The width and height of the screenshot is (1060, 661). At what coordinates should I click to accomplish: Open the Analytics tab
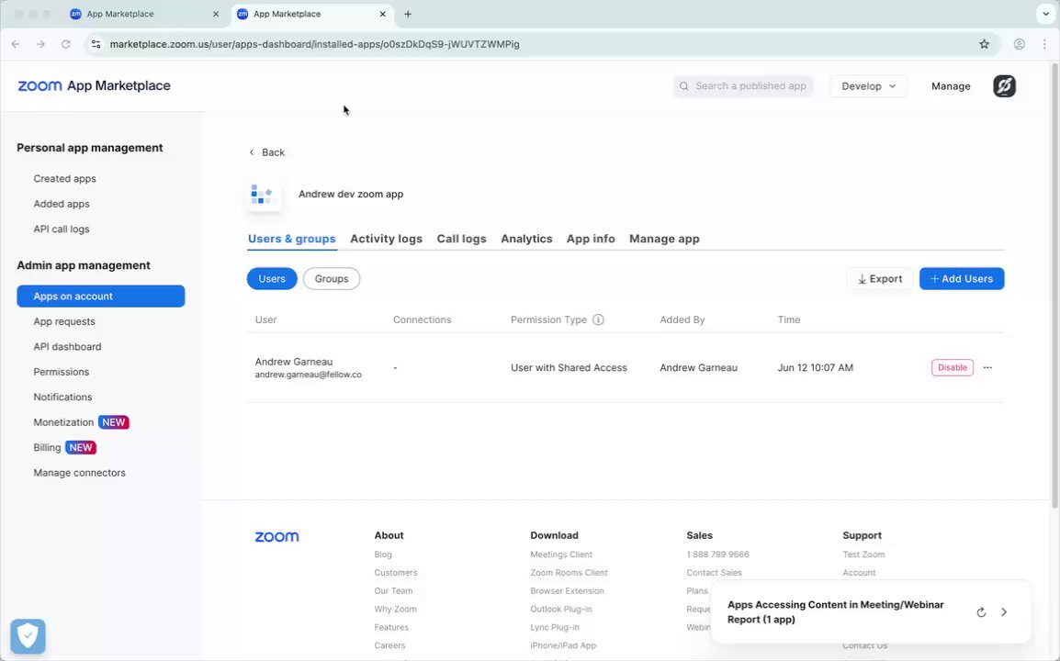(526, 239)
